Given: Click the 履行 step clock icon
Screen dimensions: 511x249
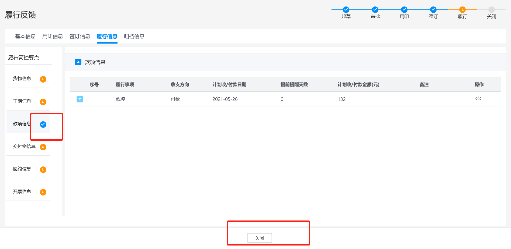Looking at the screenshot, I should 462,10.
